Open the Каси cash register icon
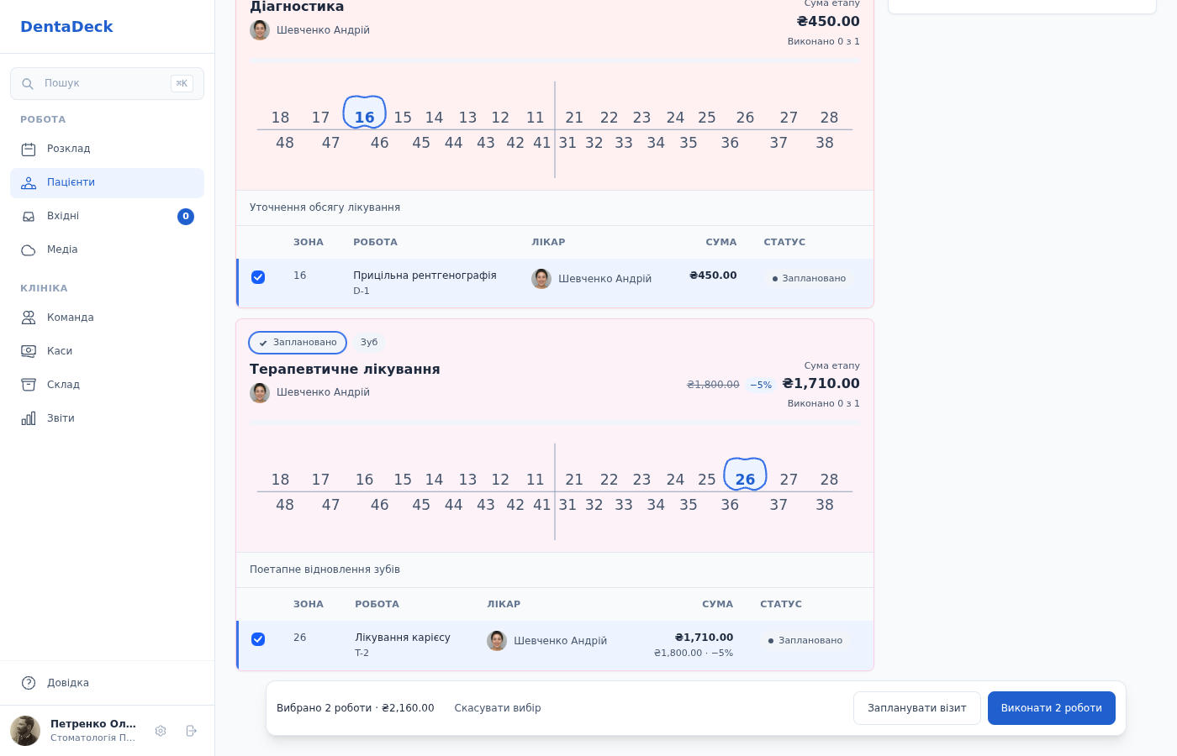 [29, 351]
